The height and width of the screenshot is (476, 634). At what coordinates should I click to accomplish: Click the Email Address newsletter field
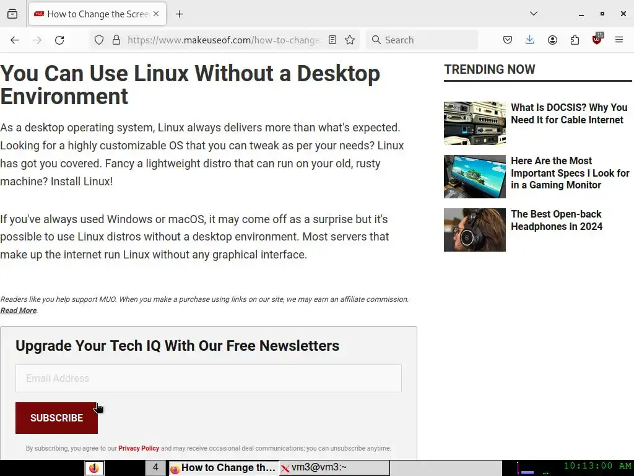coord(209,379)
